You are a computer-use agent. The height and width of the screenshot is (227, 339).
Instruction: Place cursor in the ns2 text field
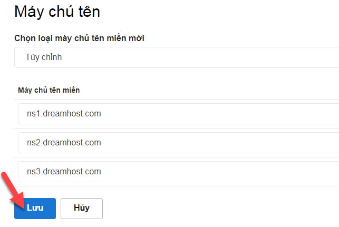point(64,143)
